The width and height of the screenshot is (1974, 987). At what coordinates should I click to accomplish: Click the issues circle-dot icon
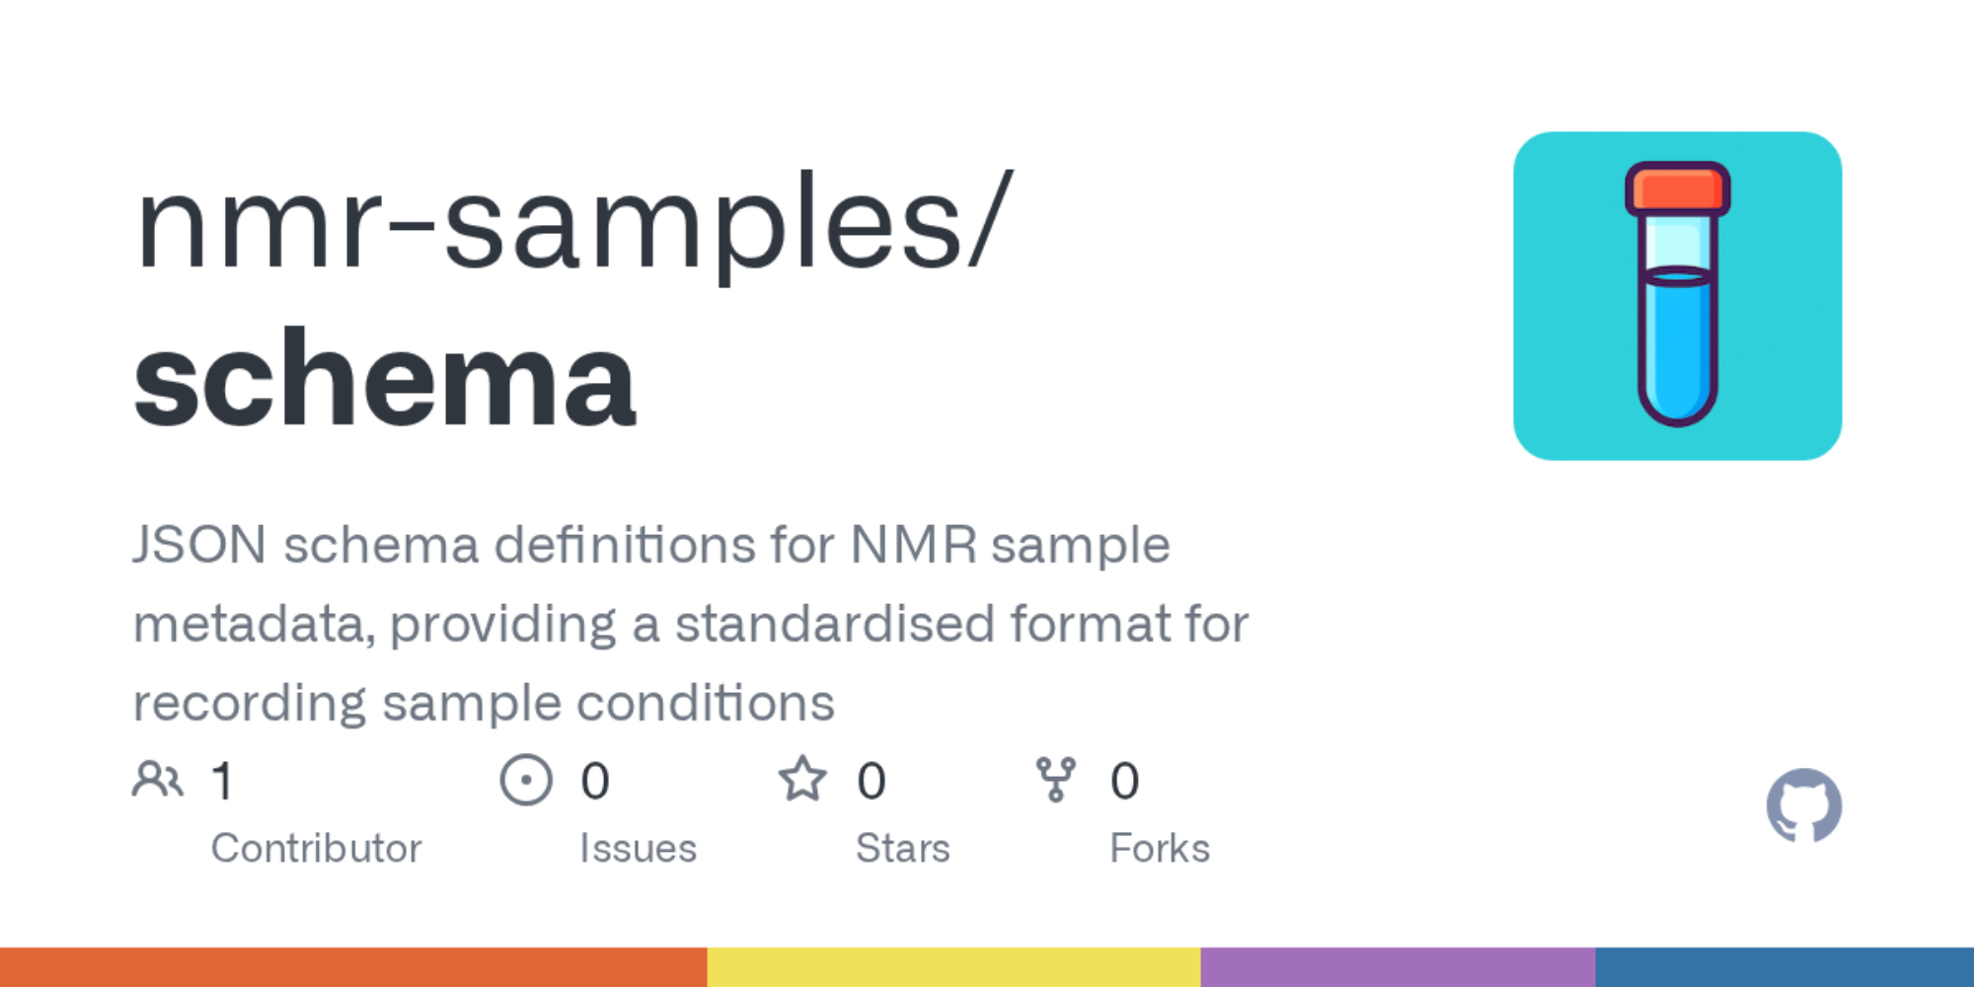click(526, 781)
